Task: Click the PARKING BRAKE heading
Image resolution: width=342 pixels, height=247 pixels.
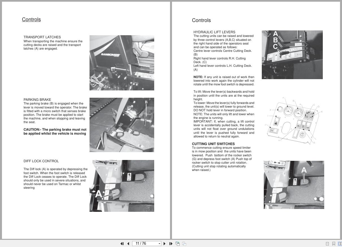Action: pyautogui.click(x=37, y=100)
